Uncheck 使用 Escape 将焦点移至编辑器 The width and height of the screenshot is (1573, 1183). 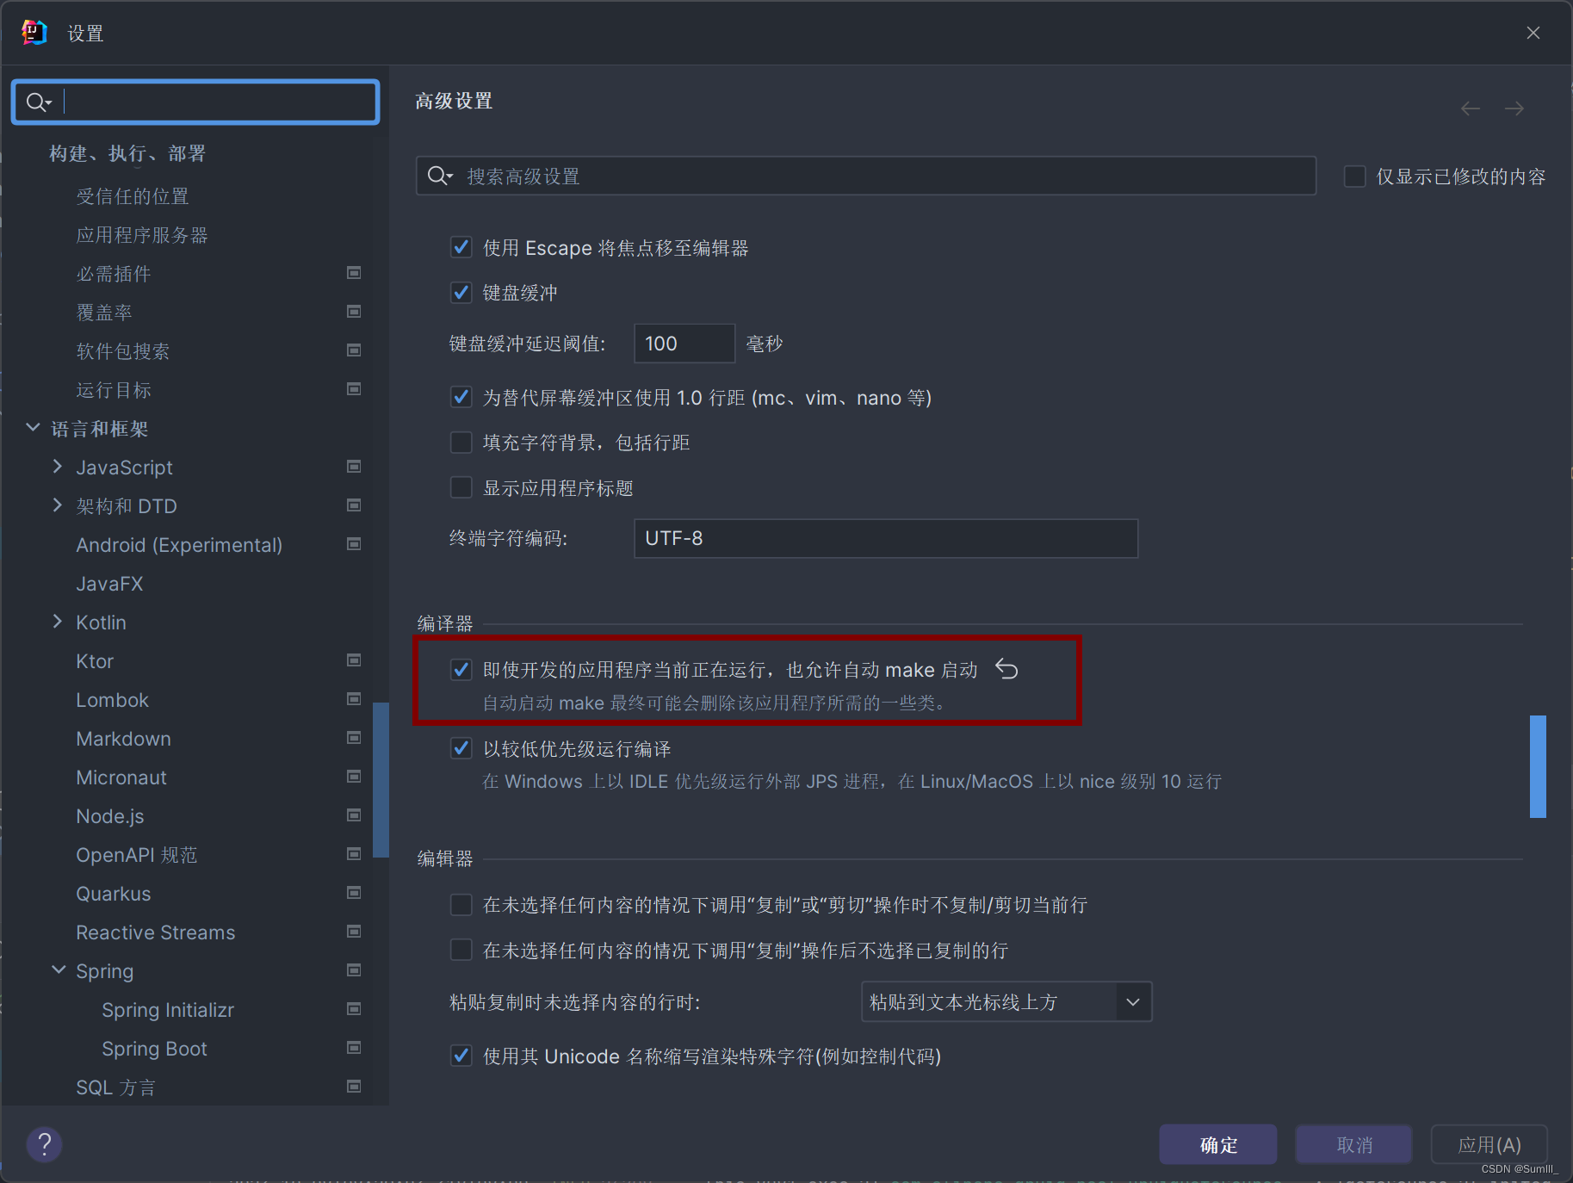pos(461,248)
